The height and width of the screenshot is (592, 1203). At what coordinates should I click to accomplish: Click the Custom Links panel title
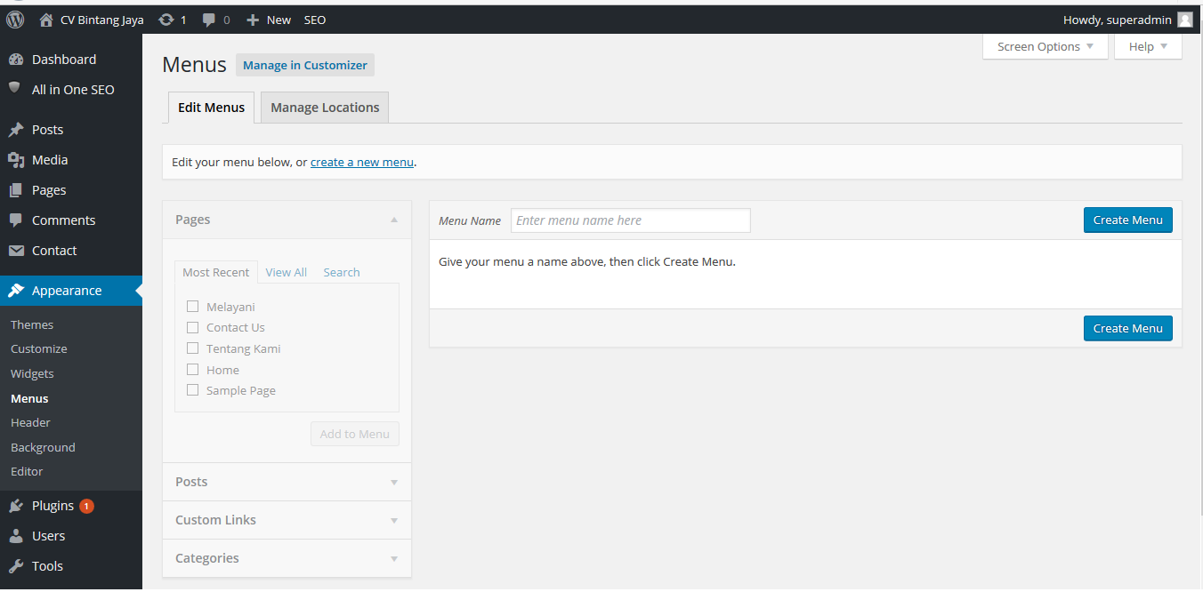click(x=215, y=520)
